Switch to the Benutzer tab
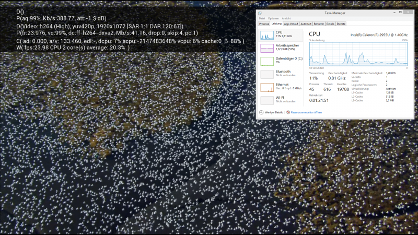Image resolution: width=418 pixels, height=235 pixels. pyautogui.click(x=319, y=24)
